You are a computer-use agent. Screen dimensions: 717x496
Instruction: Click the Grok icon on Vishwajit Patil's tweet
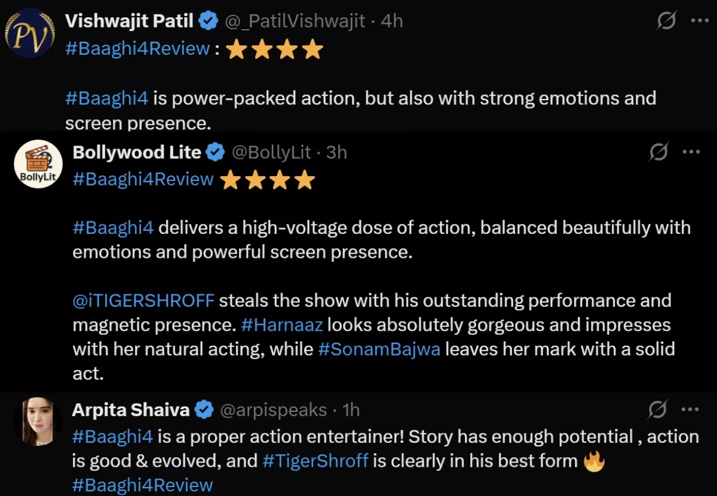pos(667,21)
